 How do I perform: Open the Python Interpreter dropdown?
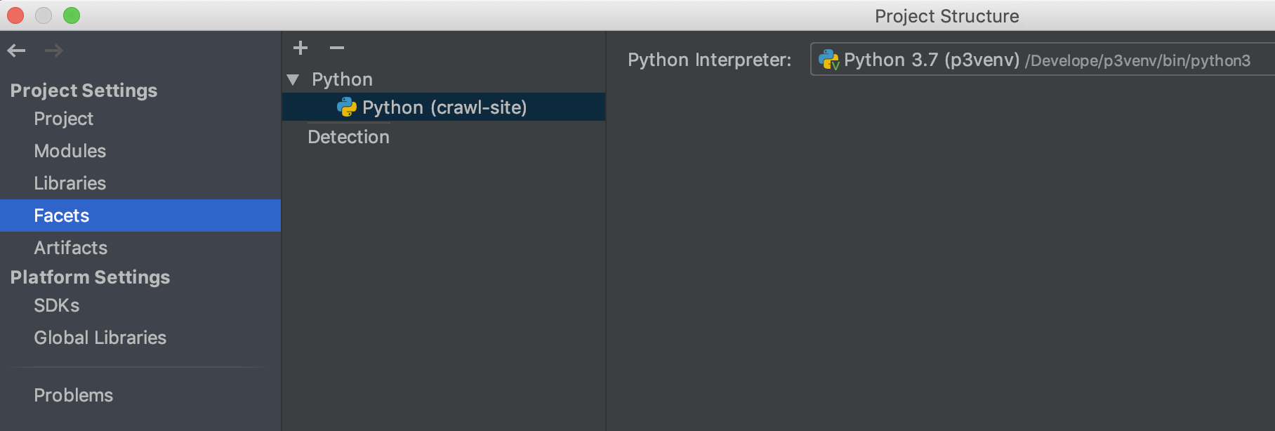pos(1043,60)
